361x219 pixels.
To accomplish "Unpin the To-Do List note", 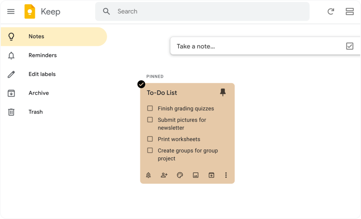I will coord(223,93).
